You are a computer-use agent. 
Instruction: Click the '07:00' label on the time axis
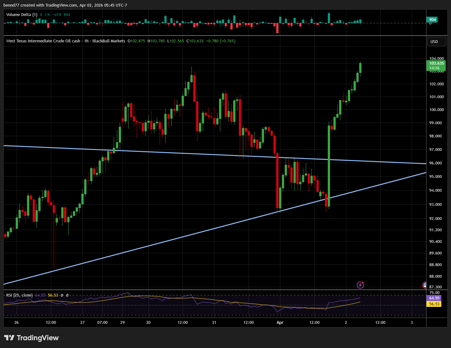pos(102,323)
